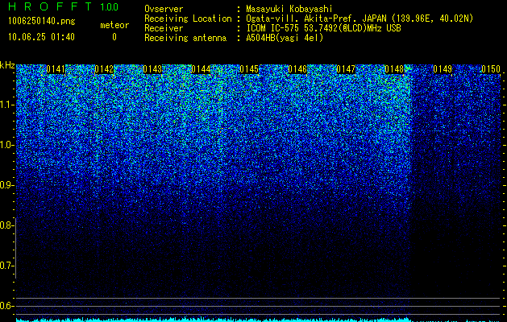Screen dimensions: 507x322
Task: Click the kHz axis unit label
Action: (7, 65)
